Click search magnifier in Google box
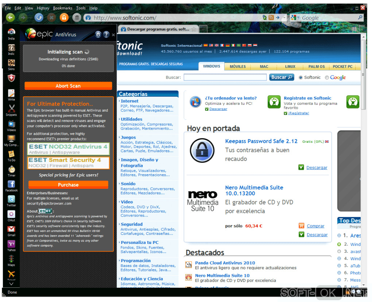The width and height of the screenshot is (372, 302). tap(360, 17)
